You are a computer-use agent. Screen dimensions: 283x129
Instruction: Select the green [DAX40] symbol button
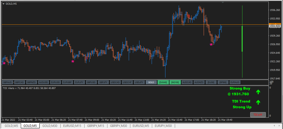(x=163, y=82)
